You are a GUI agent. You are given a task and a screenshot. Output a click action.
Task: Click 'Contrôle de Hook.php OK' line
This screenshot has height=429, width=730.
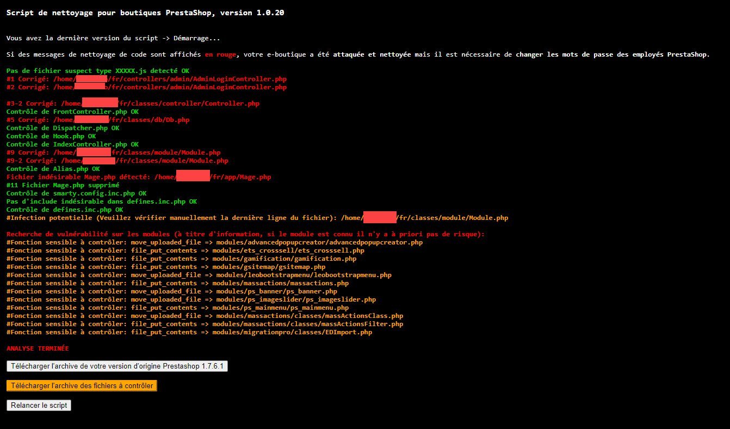point(51,136)
